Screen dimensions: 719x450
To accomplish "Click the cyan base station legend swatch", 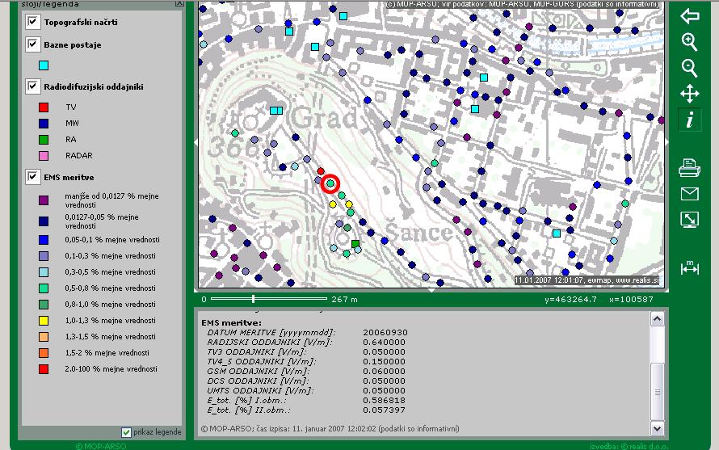I will pos(44,65).
